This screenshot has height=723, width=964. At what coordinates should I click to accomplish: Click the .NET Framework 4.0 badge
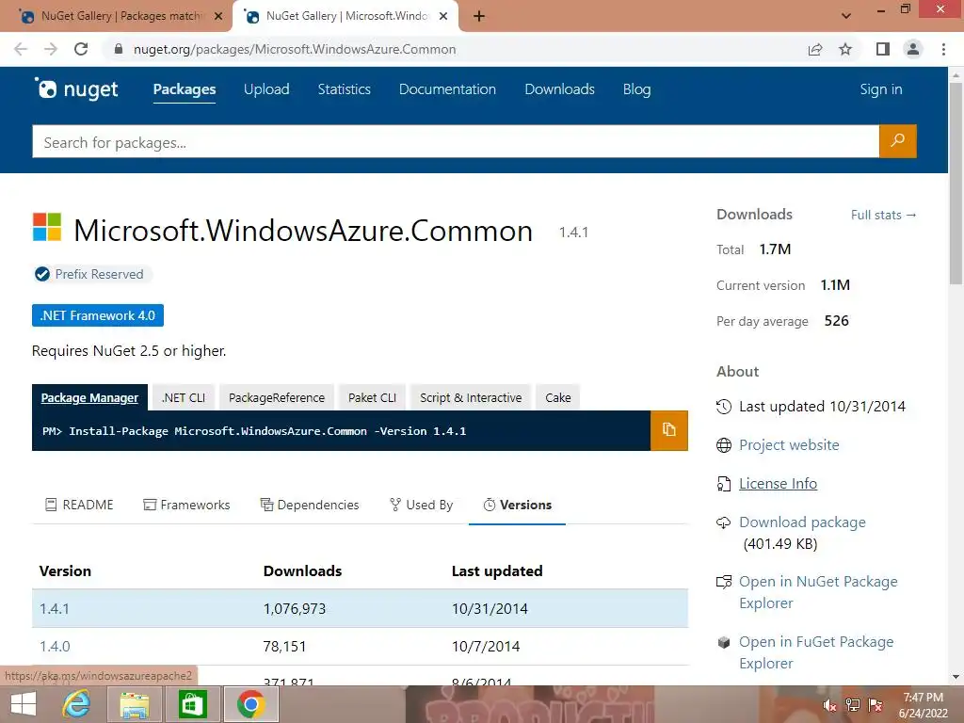click(x=98, y=315)
